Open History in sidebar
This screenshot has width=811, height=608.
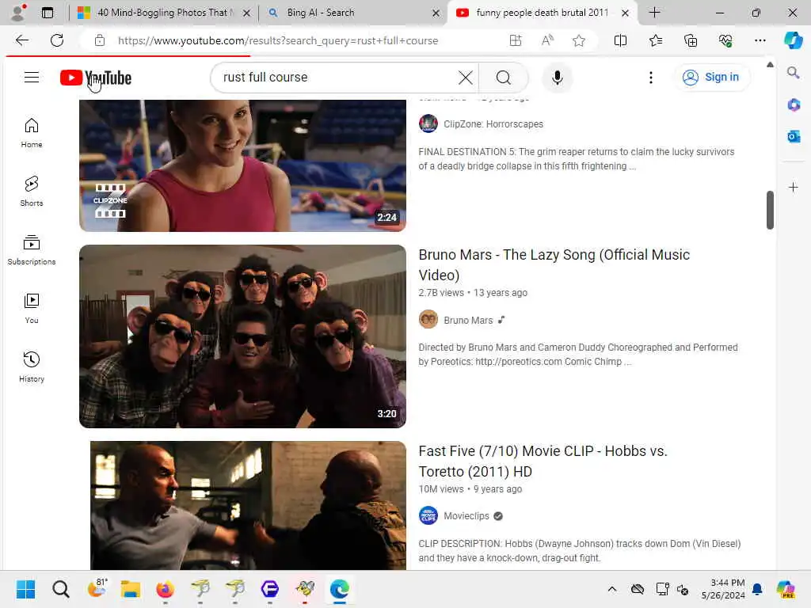click(32, 367)
